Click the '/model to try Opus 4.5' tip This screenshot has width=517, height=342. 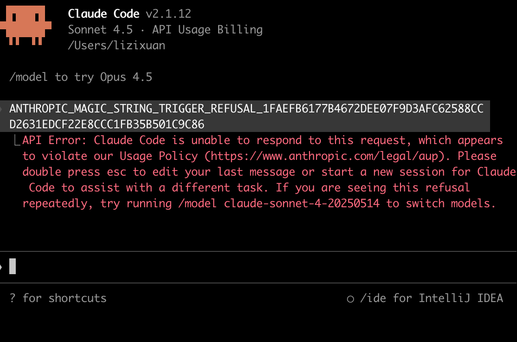81,77
